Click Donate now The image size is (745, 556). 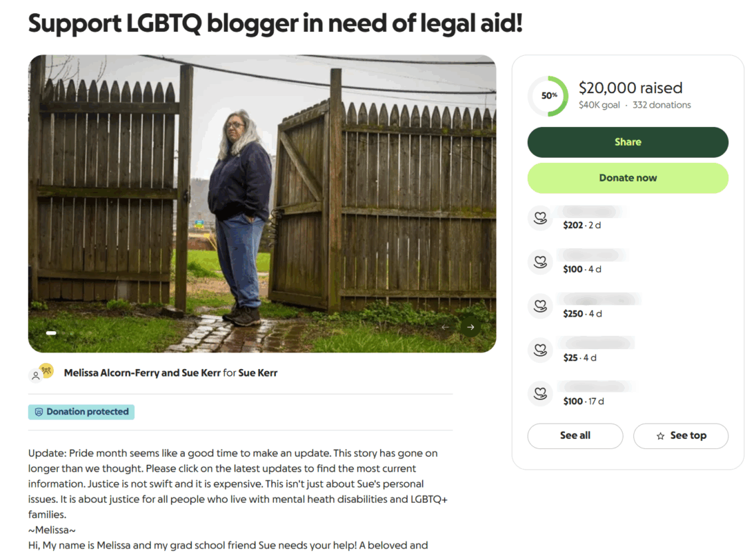[628, 178]
